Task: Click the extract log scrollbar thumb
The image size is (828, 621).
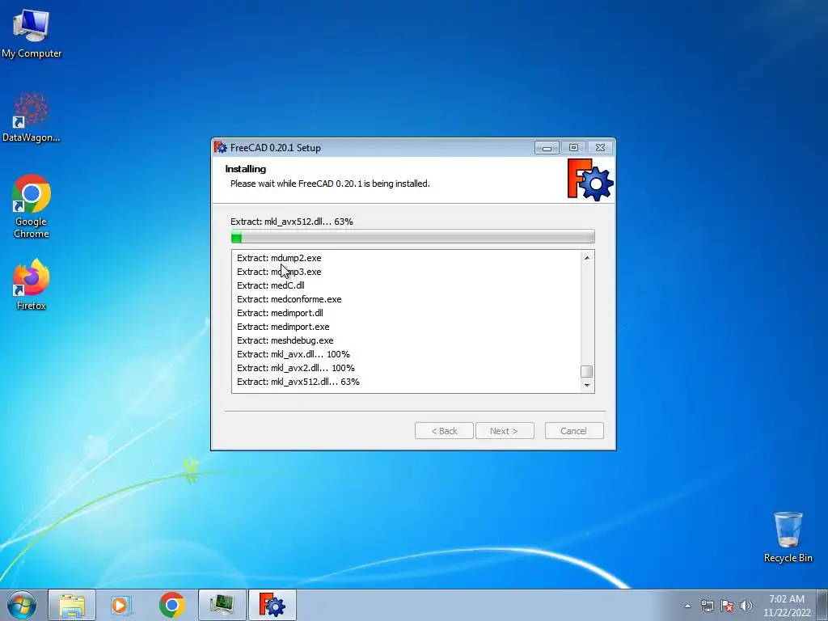Action: click(587, 371)
